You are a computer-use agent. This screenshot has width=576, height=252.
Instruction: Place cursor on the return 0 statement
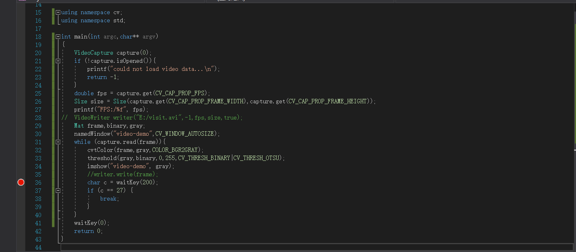pyautogui.click(x=87, y=231)
